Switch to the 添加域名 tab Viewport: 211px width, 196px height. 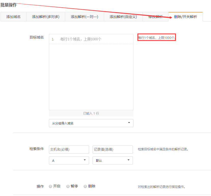(x=13, y=17)
